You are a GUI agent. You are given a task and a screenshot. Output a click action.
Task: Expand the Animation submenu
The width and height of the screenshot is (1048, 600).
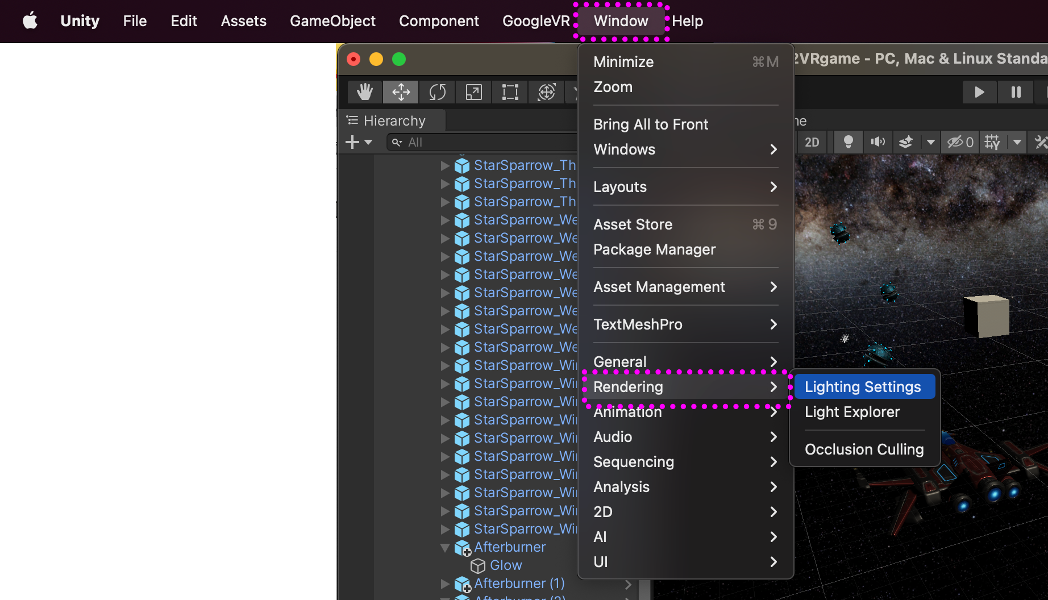pyautogui.click(x=686, y=412)
